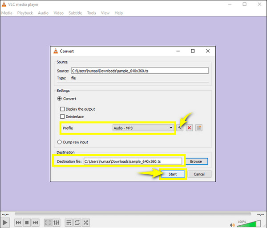Open the Video menu
The height and width of the screenshot is (228, 267).
(x=58, y=13)
